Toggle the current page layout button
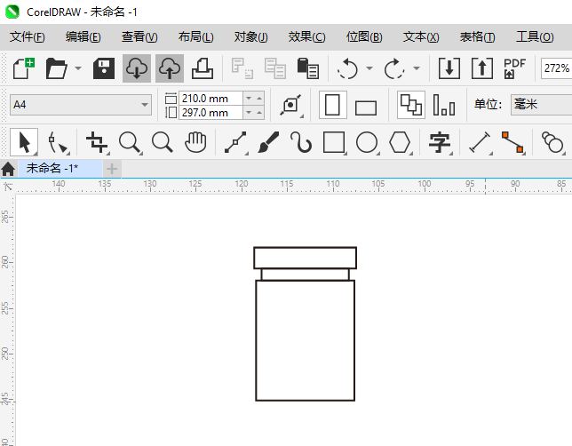 (444, 105)
